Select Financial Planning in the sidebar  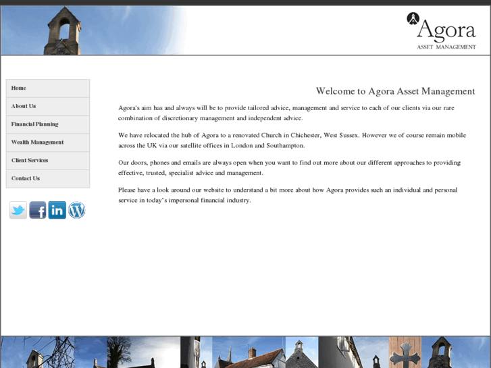[x=48, y=125]
